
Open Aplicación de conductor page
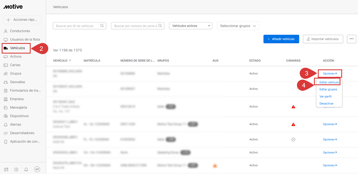pyautogui.click(x=25, y=142)
